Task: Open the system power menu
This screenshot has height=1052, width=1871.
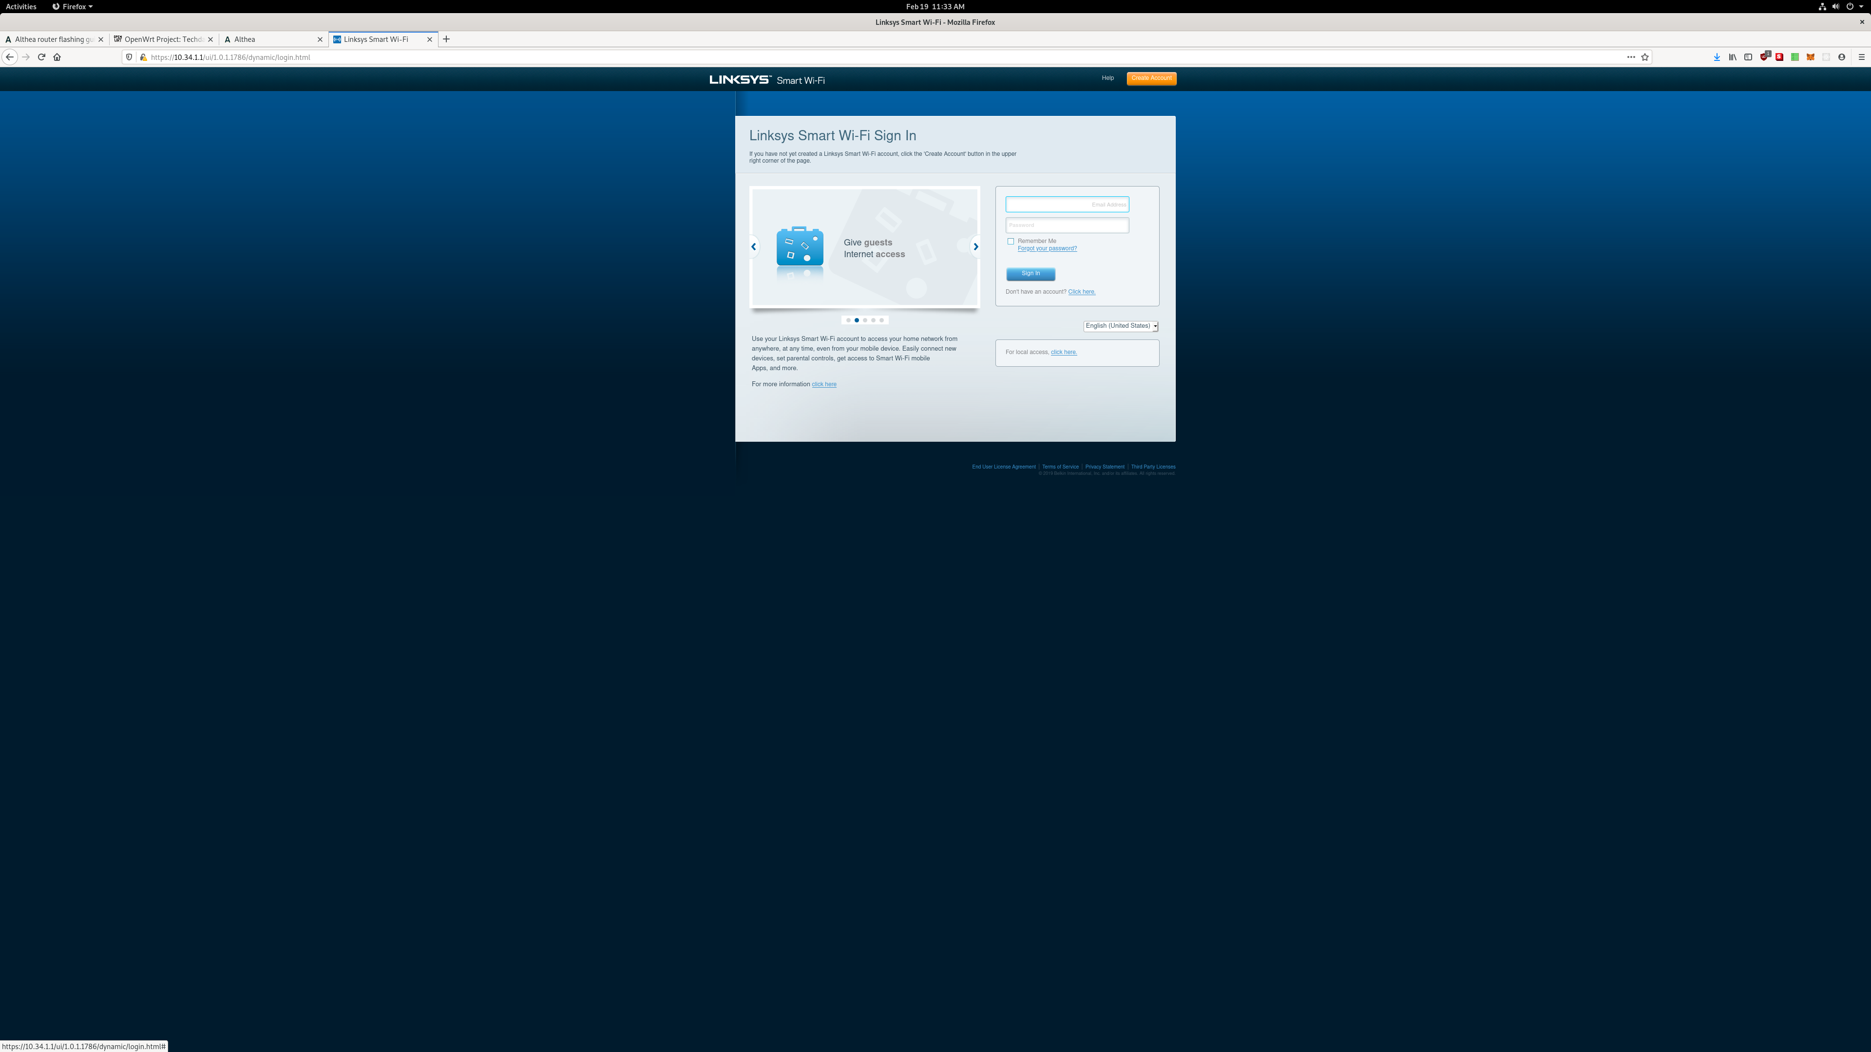Action: [x=1849, y=6]
